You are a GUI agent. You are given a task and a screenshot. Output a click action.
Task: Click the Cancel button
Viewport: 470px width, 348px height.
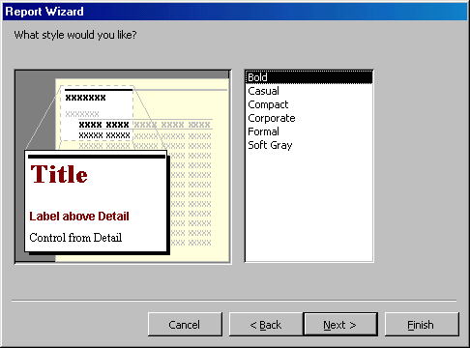[x=185, y=325]
